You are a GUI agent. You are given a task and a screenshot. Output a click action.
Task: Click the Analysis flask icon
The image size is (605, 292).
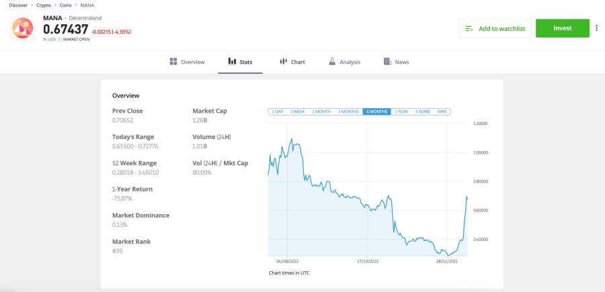pos(332,62)
